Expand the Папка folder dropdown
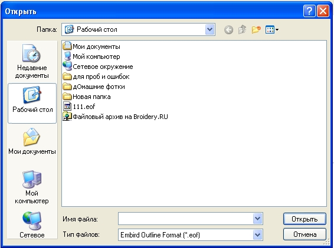Viewport: 334px width, 248px height. 210,29
